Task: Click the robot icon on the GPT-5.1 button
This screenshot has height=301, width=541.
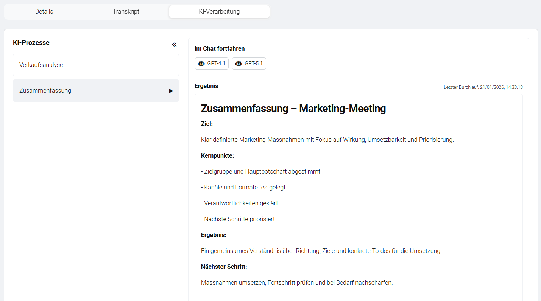Action: pos(238,63)
